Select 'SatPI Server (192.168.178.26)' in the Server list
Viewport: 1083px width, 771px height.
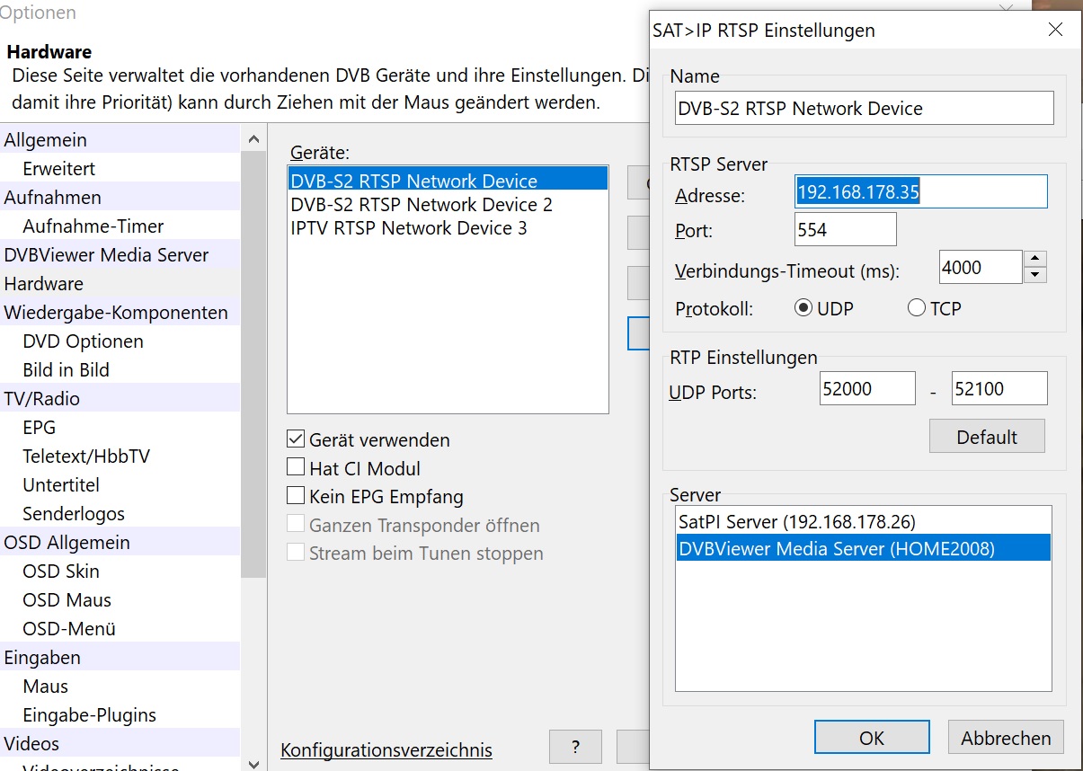(864, 521)
